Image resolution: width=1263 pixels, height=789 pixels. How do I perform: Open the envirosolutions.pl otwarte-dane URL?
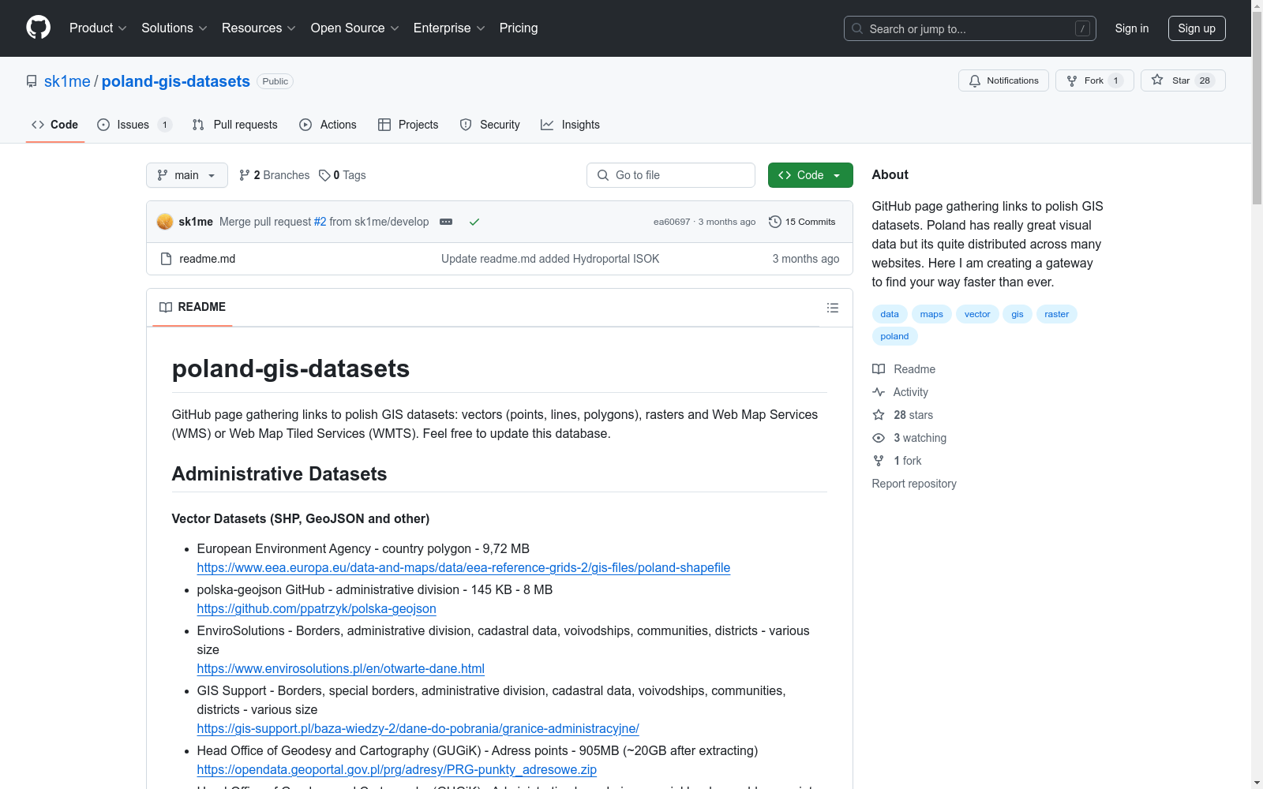click(341, 669)
